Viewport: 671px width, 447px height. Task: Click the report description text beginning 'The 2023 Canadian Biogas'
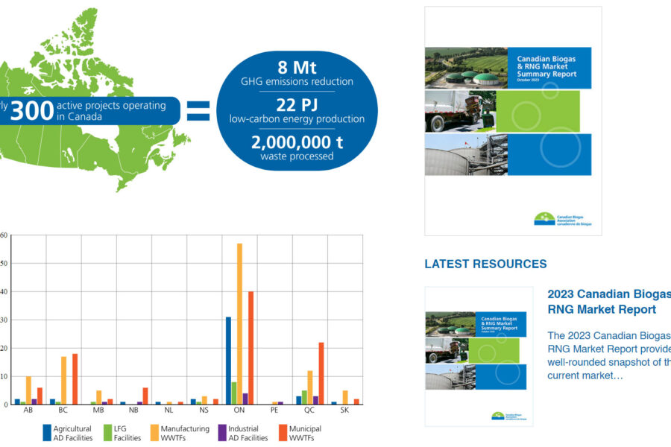tap(607, 355)
